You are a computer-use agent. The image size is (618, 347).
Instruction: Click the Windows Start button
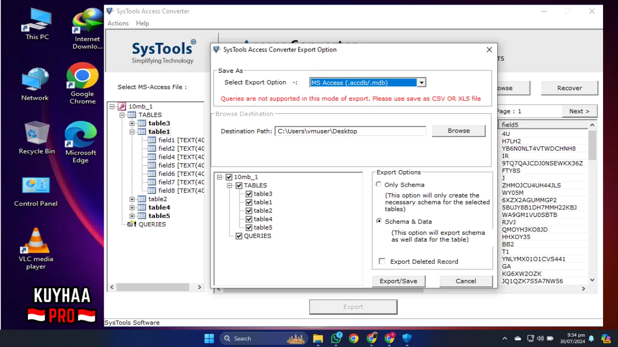(x=209, y=338)
